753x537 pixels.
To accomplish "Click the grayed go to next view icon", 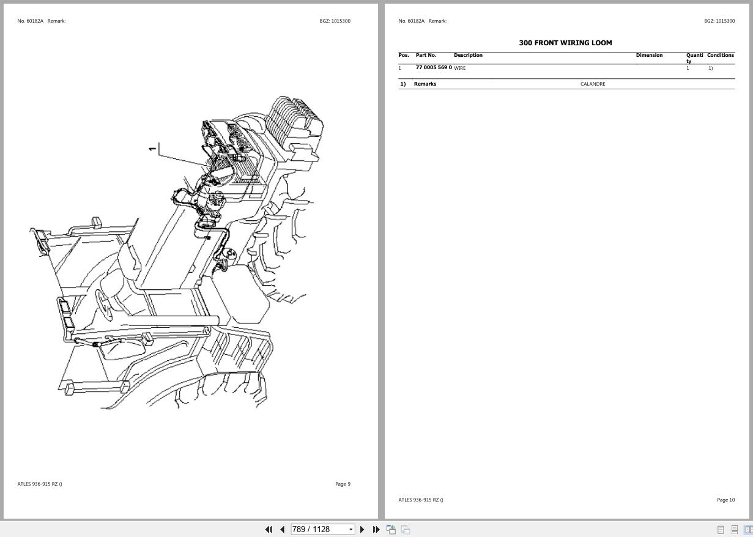I will [406, 530].
